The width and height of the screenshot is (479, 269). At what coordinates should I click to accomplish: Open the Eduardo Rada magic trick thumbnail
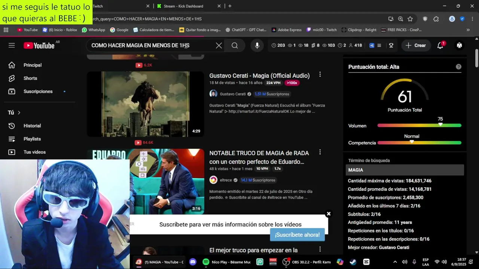coord(167,182)
